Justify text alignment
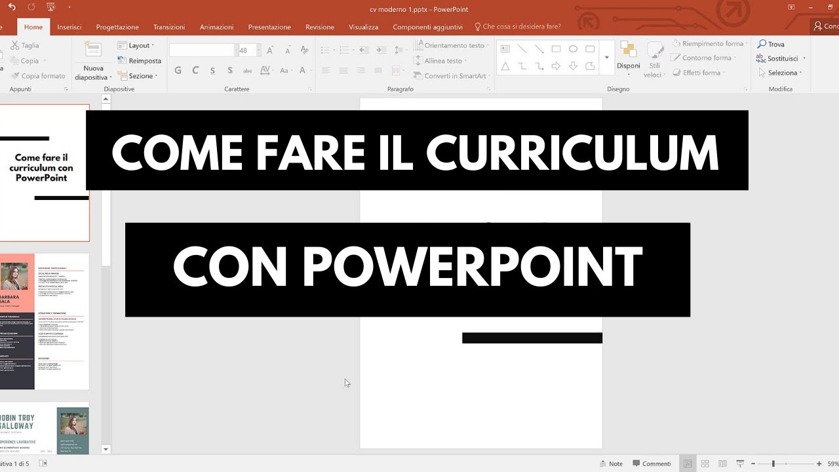The height and width of the screenshot is (472, 839). (377, 70)
